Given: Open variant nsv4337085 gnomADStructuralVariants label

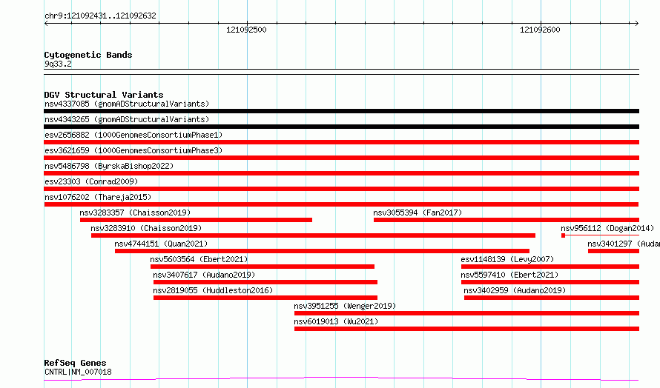Looking at the screenshot, I should [127, 104].
